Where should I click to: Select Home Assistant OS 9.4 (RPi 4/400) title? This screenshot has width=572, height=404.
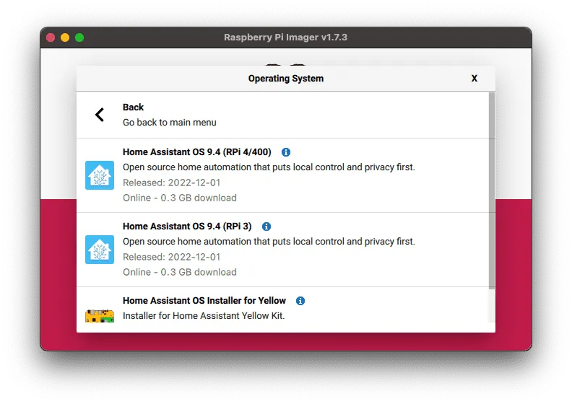197,152
